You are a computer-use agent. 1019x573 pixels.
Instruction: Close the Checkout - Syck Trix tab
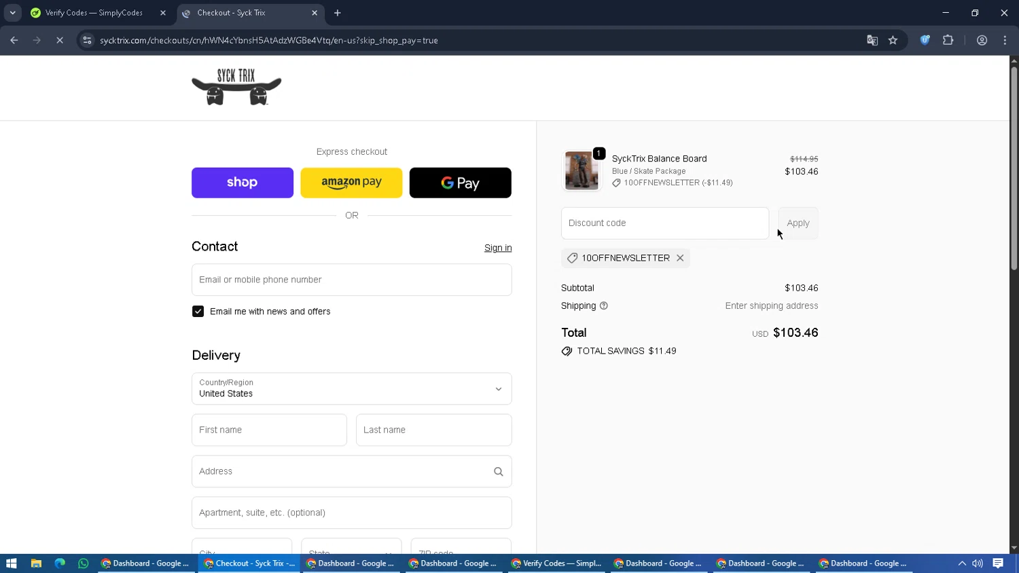(x=315, y=13)
